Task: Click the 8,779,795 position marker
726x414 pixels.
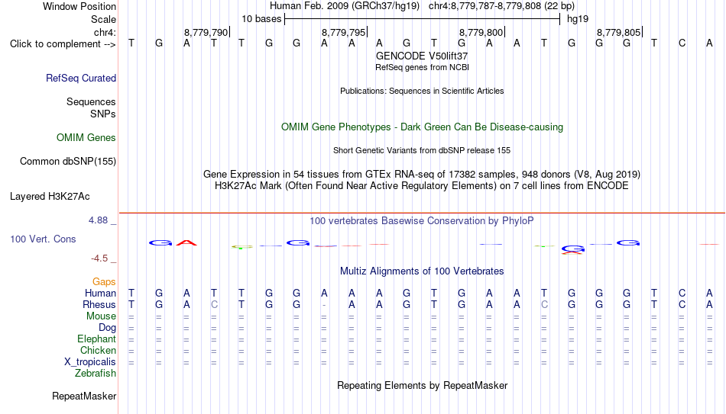Action: click(x=344, y=32)
